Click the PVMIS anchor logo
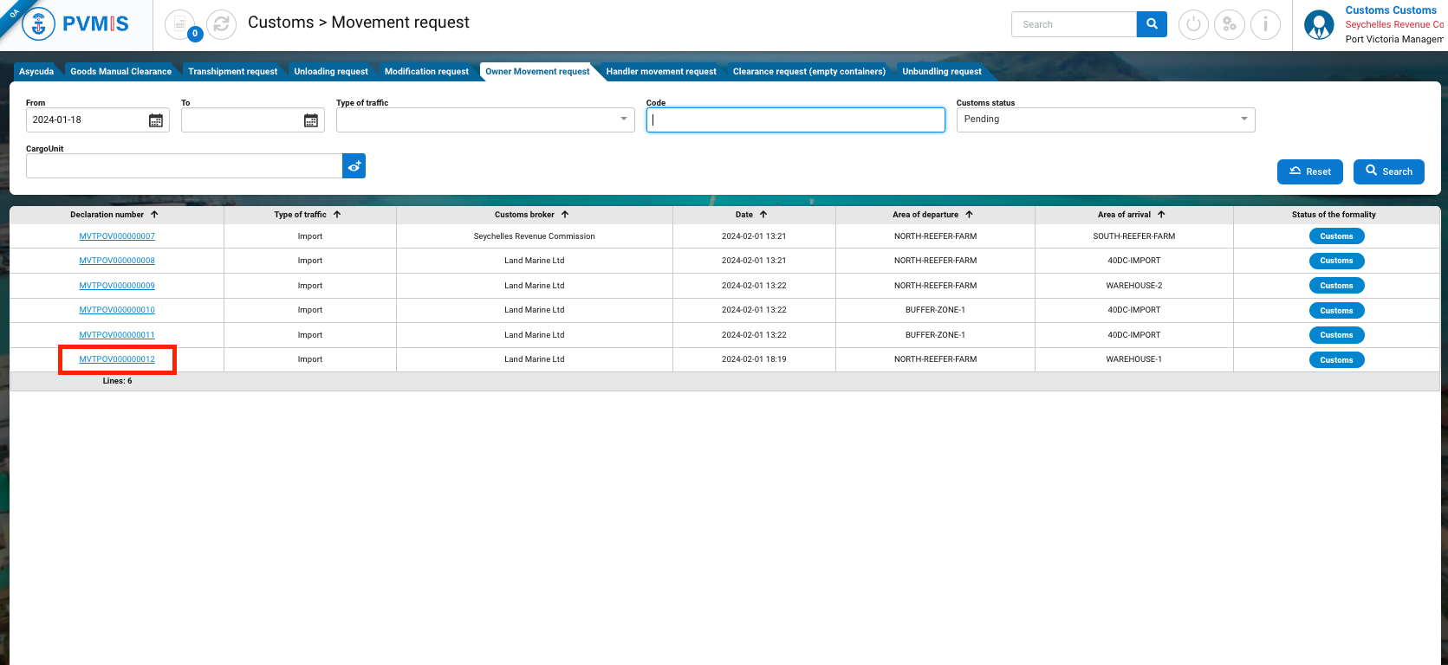 pyautogui.click(x=38, y=24)
